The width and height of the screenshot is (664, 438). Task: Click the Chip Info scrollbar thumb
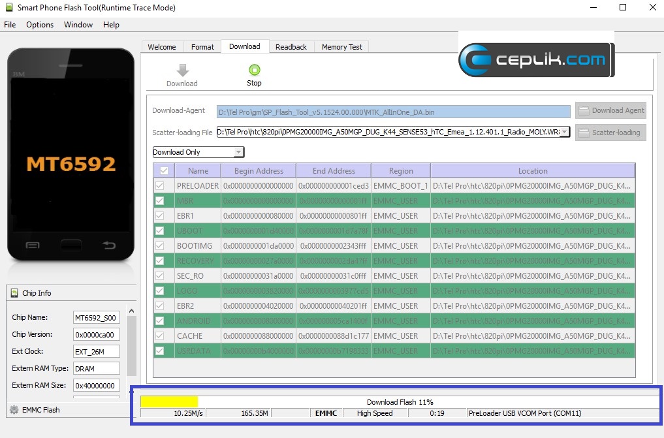click(x=132, y=346)
